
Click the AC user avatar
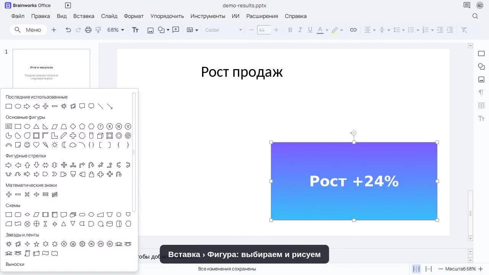point(480,5)
